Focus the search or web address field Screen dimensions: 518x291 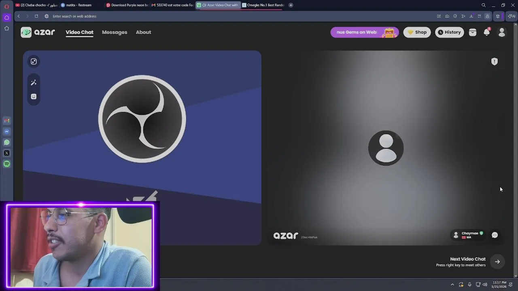coord(239,16)
